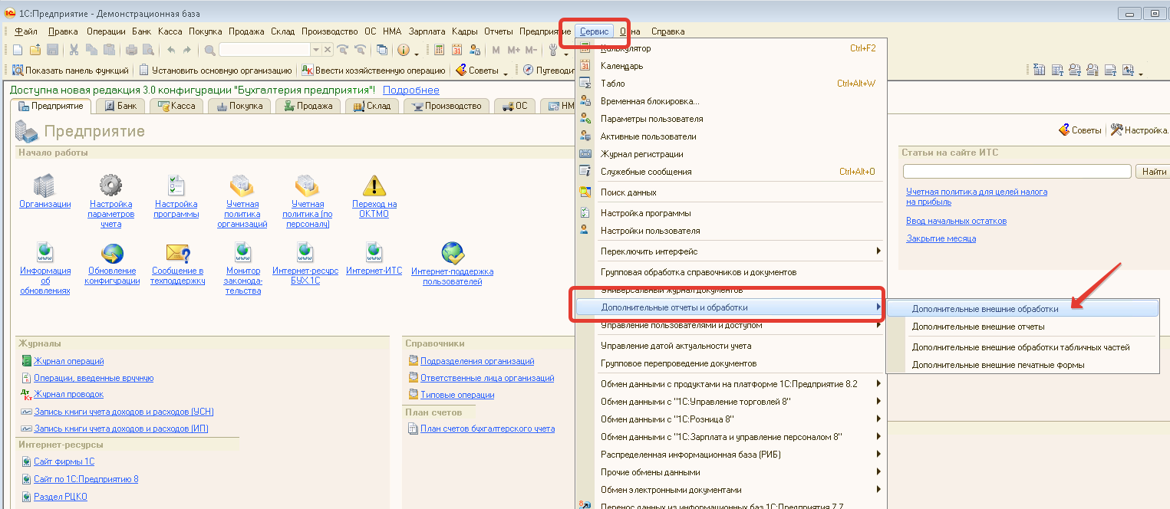Expand Переключить интерфейс submenu
1170x509 pixels.
click(878, 251)
